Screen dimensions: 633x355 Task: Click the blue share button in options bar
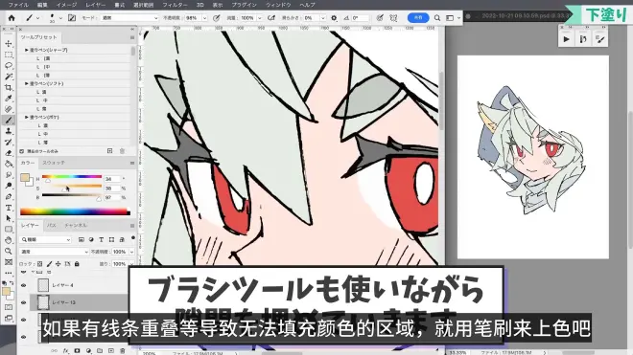(418, 18)
